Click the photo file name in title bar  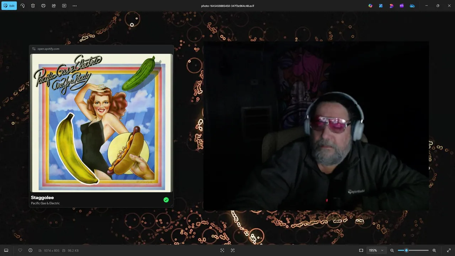pos(227,6)
